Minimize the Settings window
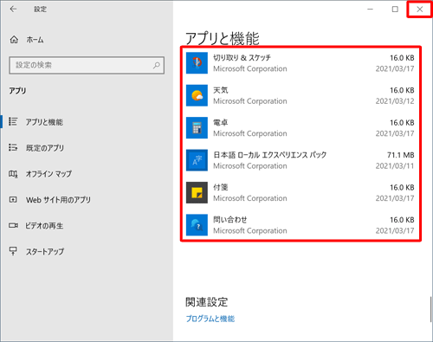433x342 pixels. 370,10
